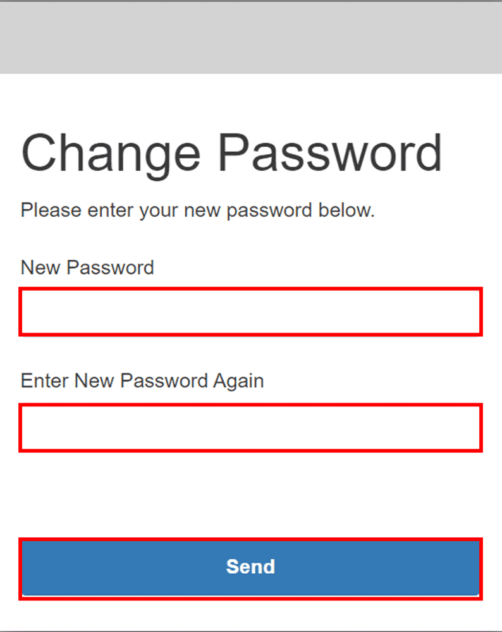Viewport: 502px width, 632px height.
Task: Focus the Enter New Password Again field
Action: (251, 428)
